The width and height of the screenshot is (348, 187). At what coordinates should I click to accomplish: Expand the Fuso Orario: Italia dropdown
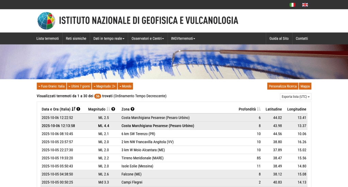[x=51, y=86]
